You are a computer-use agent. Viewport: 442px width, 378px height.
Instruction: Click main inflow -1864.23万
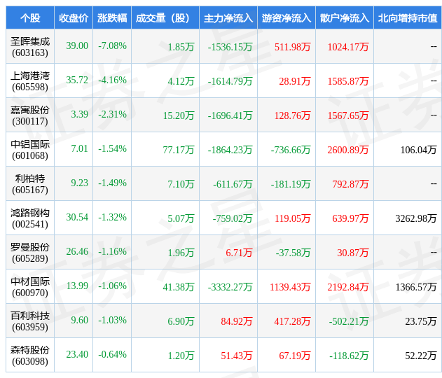point(230,150)
